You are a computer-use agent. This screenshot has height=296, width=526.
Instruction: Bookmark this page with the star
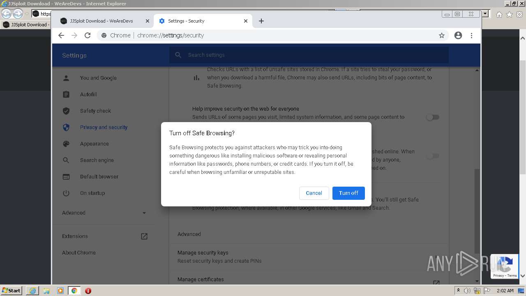pos(442,35)
